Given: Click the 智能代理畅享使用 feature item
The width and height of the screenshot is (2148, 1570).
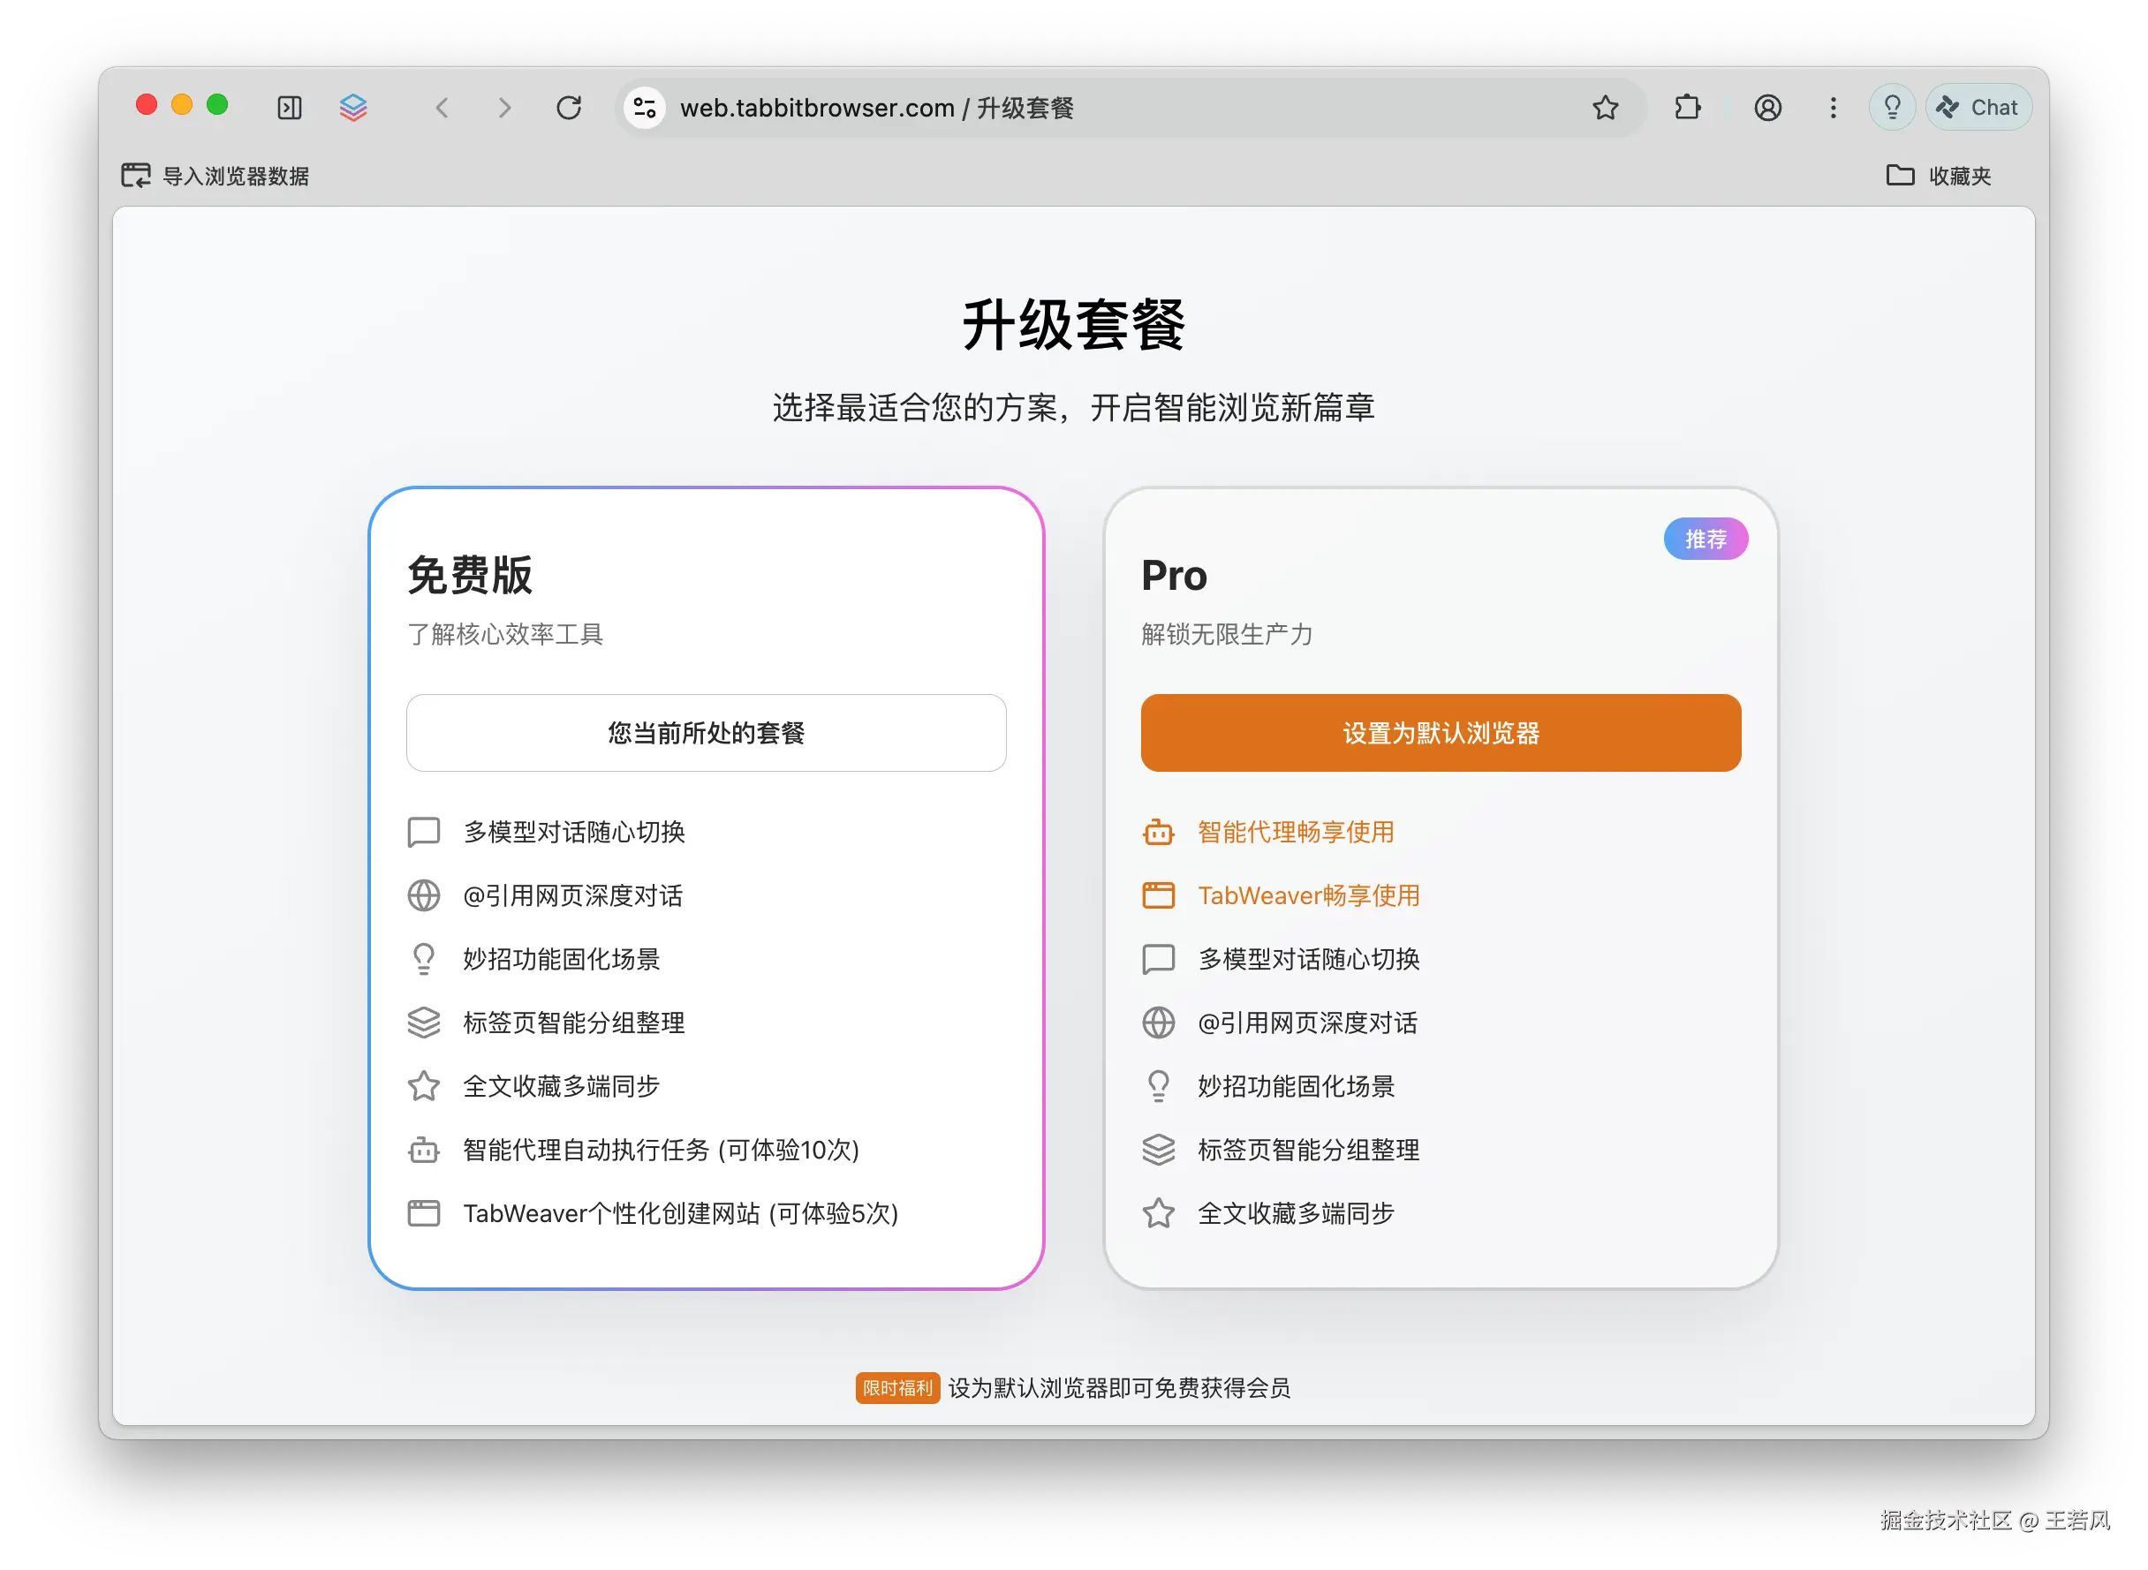Looking at the screenshot, I should tap(1295, 833).
